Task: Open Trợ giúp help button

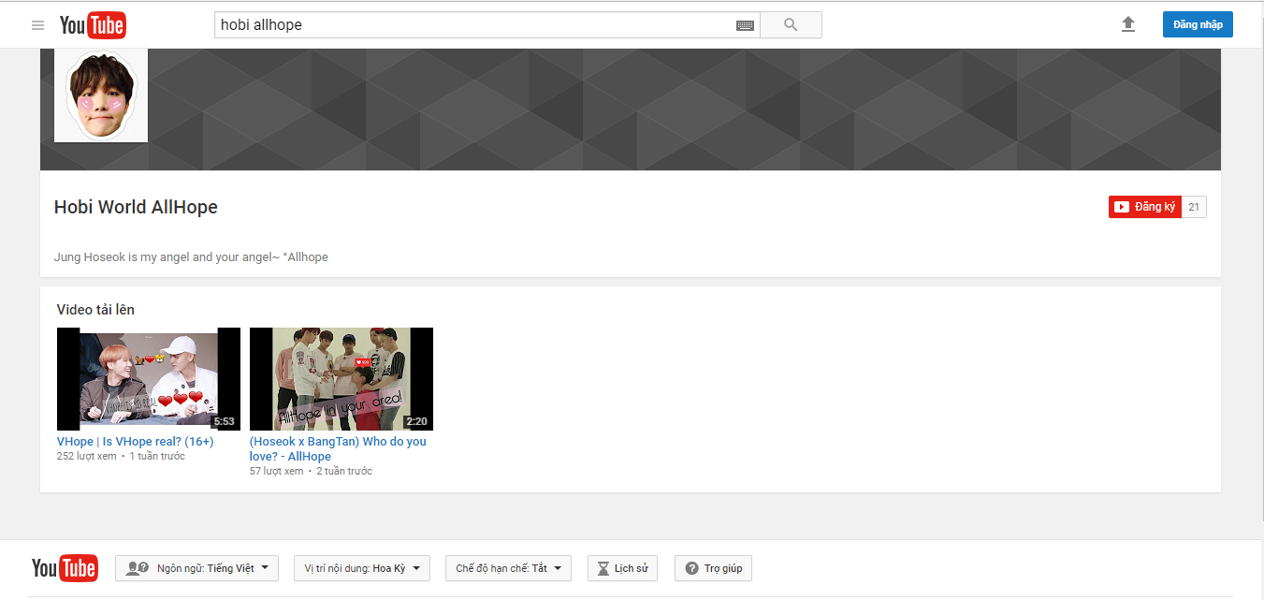Action: click(714, 568)
